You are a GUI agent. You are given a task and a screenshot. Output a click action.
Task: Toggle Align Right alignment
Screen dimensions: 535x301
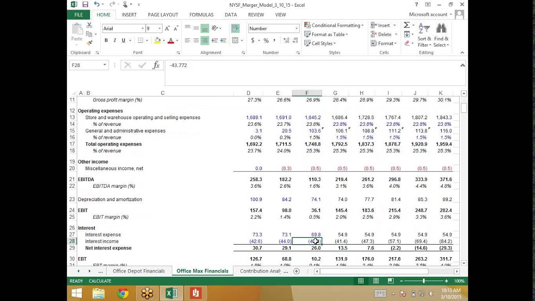tap(204, 41)
